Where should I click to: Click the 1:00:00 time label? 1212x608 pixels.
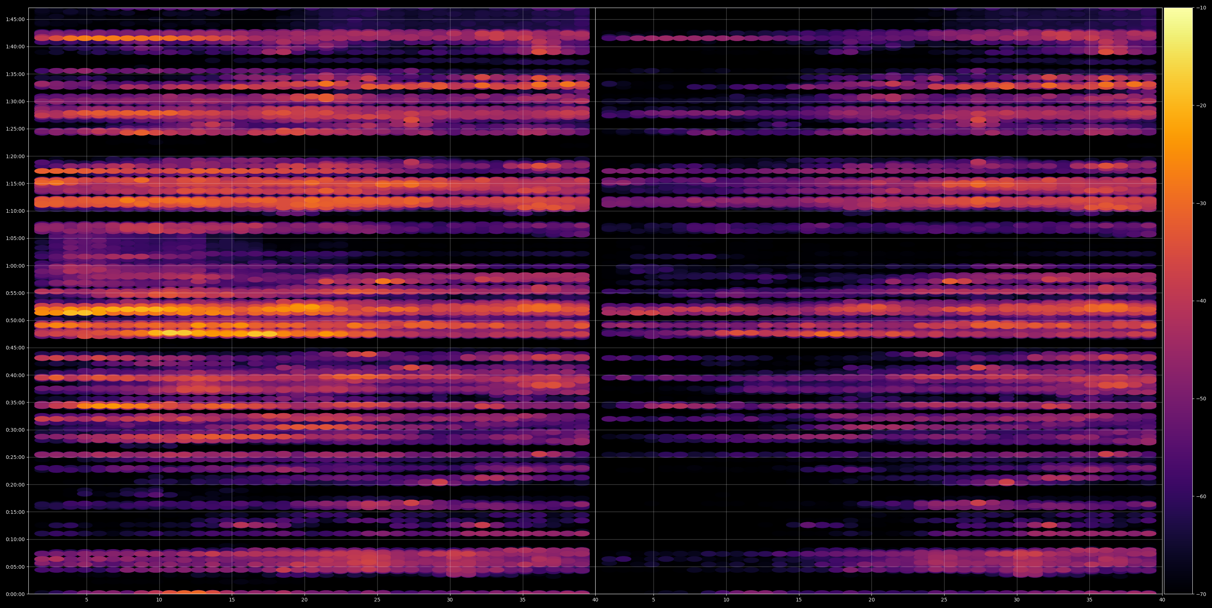(x=15, y=266)
